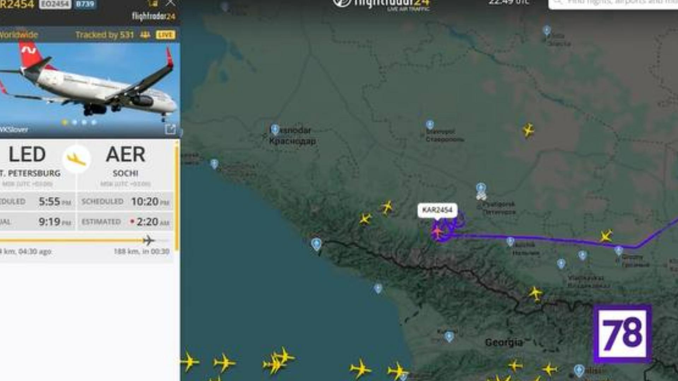Select the red KAR2454 aircraft on the map
Viewport: 678px width, 381px height.
pyautogui.click(x=437, y=232)
